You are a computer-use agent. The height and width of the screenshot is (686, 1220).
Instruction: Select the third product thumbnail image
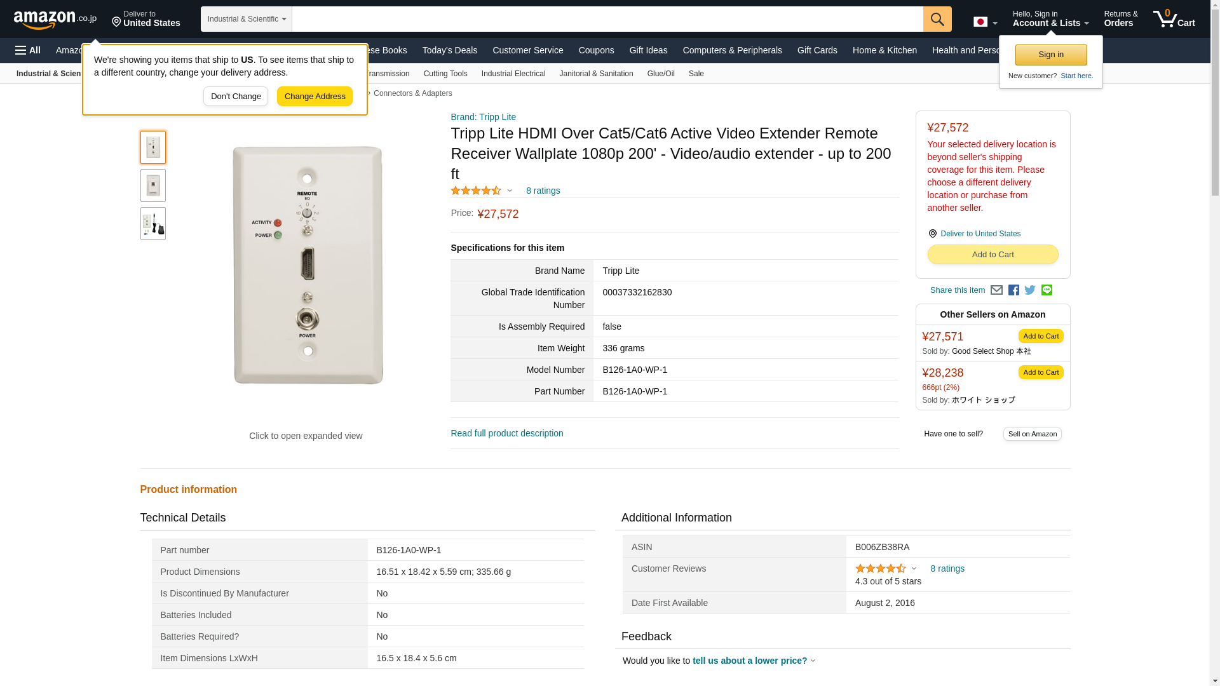tap(153, 224)
